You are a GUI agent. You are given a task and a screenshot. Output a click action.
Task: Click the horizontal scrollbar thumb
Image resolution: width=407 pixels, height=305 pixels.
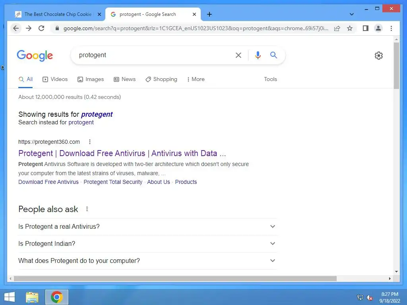click(x=175, y=279)
